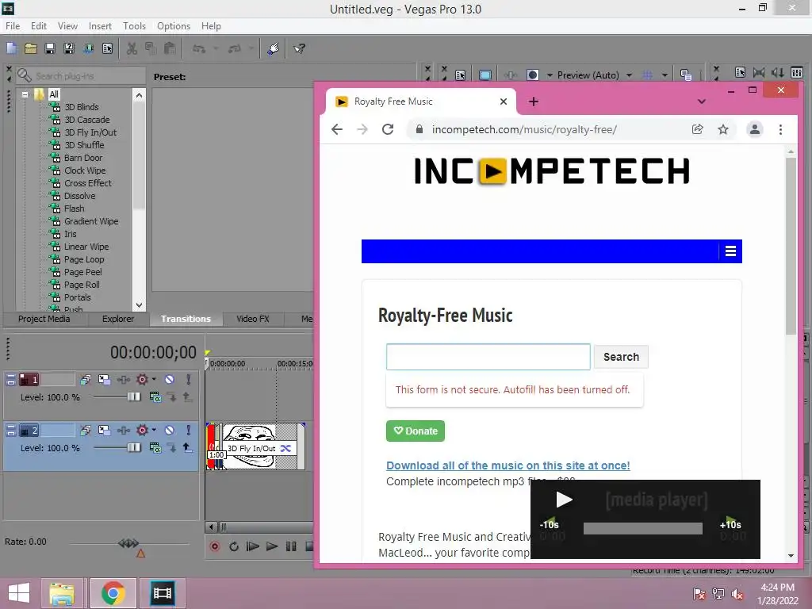Click track 2 Level slider handle
This screenshot has width=812, height=609.
click(133, 447)
